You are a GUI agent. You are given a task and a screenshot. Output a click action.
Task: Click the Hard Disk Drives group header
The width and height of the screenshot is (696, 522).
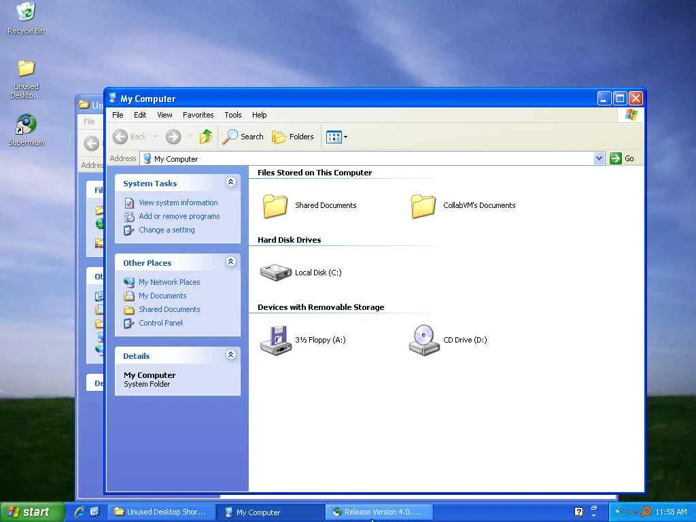click(289, 240)
